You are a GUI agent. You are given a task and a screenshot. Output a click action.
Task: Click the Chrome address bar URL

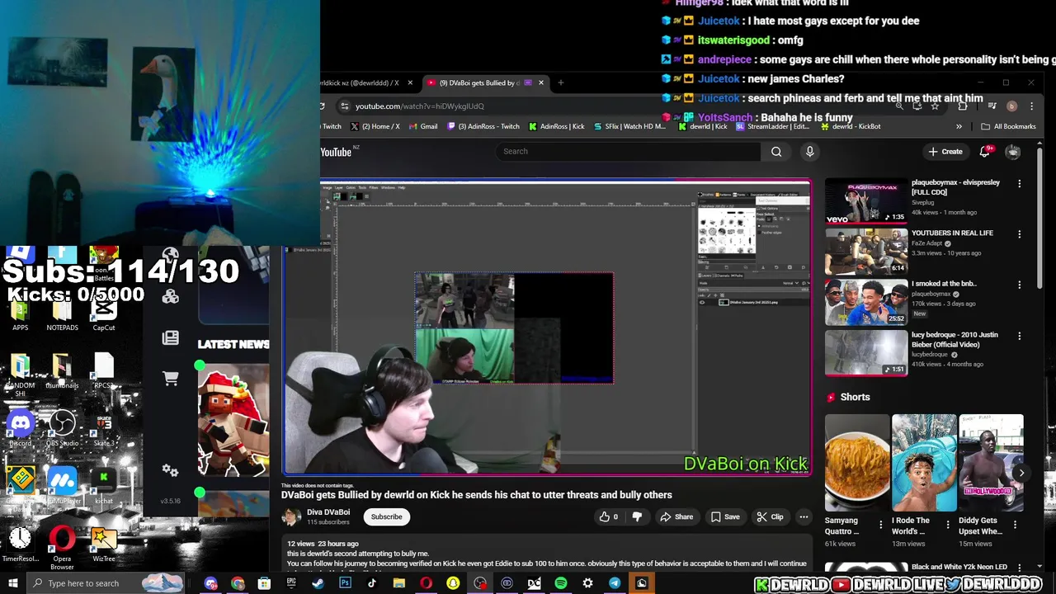pyautogui.click(x=420, y=106)
